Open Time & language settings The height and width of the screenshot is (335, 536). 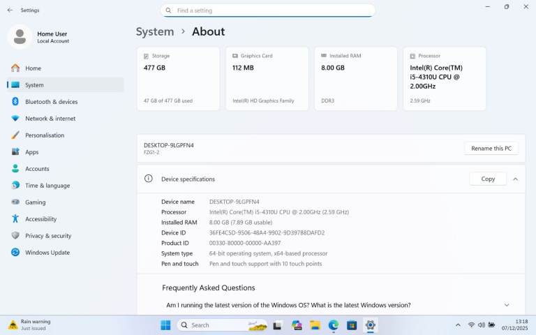click(x=47, y=186)
